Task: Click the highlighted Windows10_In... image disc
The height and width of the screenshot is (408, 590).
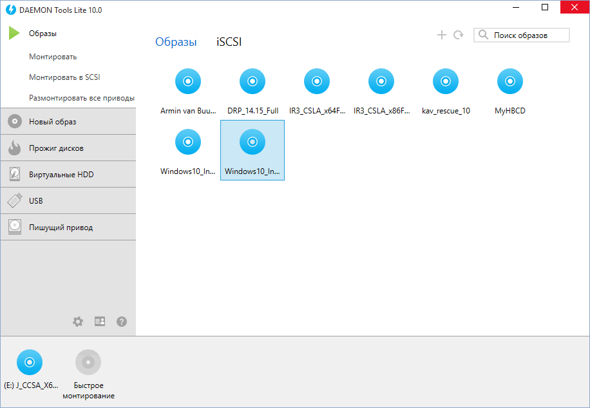Action: click(252, 142)
